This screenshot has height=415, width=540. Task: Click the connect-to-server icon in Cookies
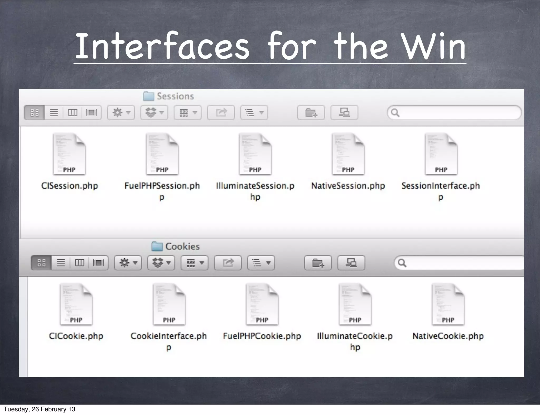[351, 263]
